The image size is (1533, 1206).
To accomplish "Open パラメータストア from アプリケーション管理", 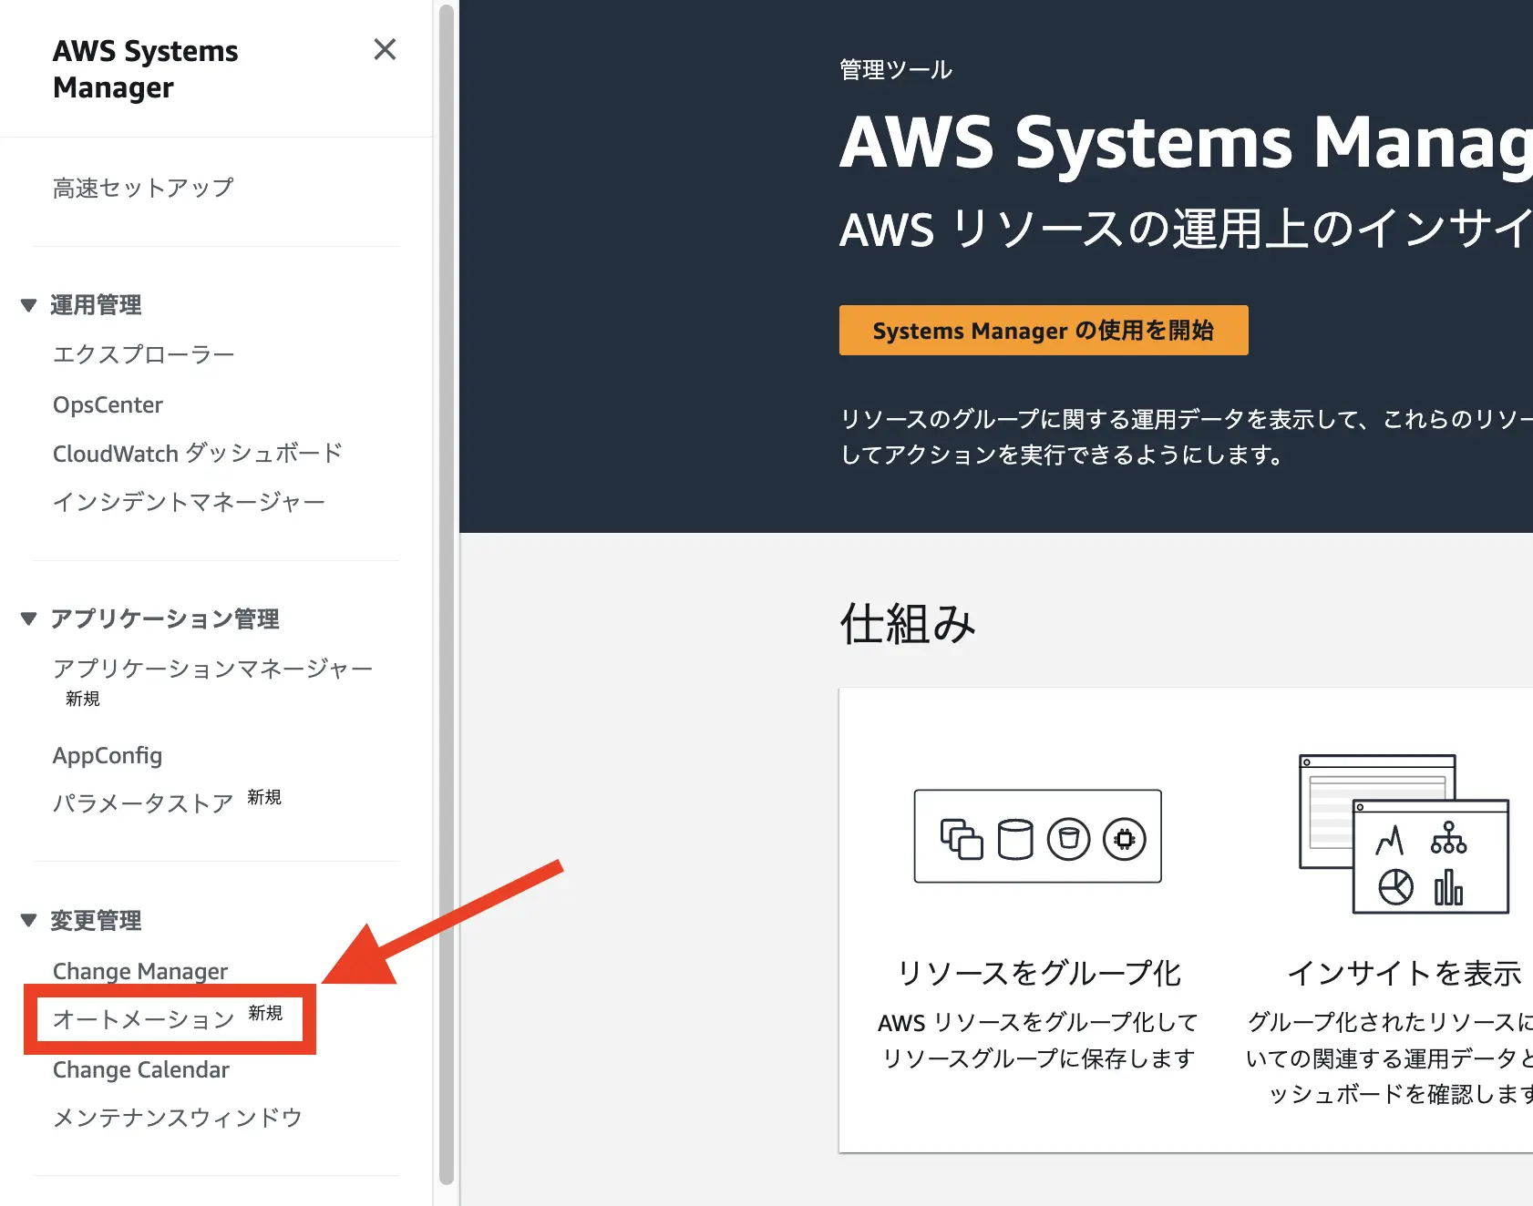I will tap(142, 802).
